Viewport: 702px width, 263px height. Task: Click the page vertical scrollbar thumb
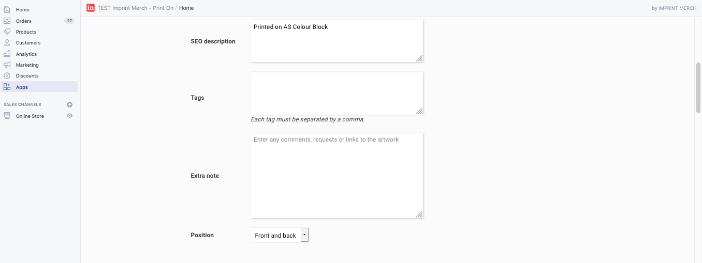(698, 88)
